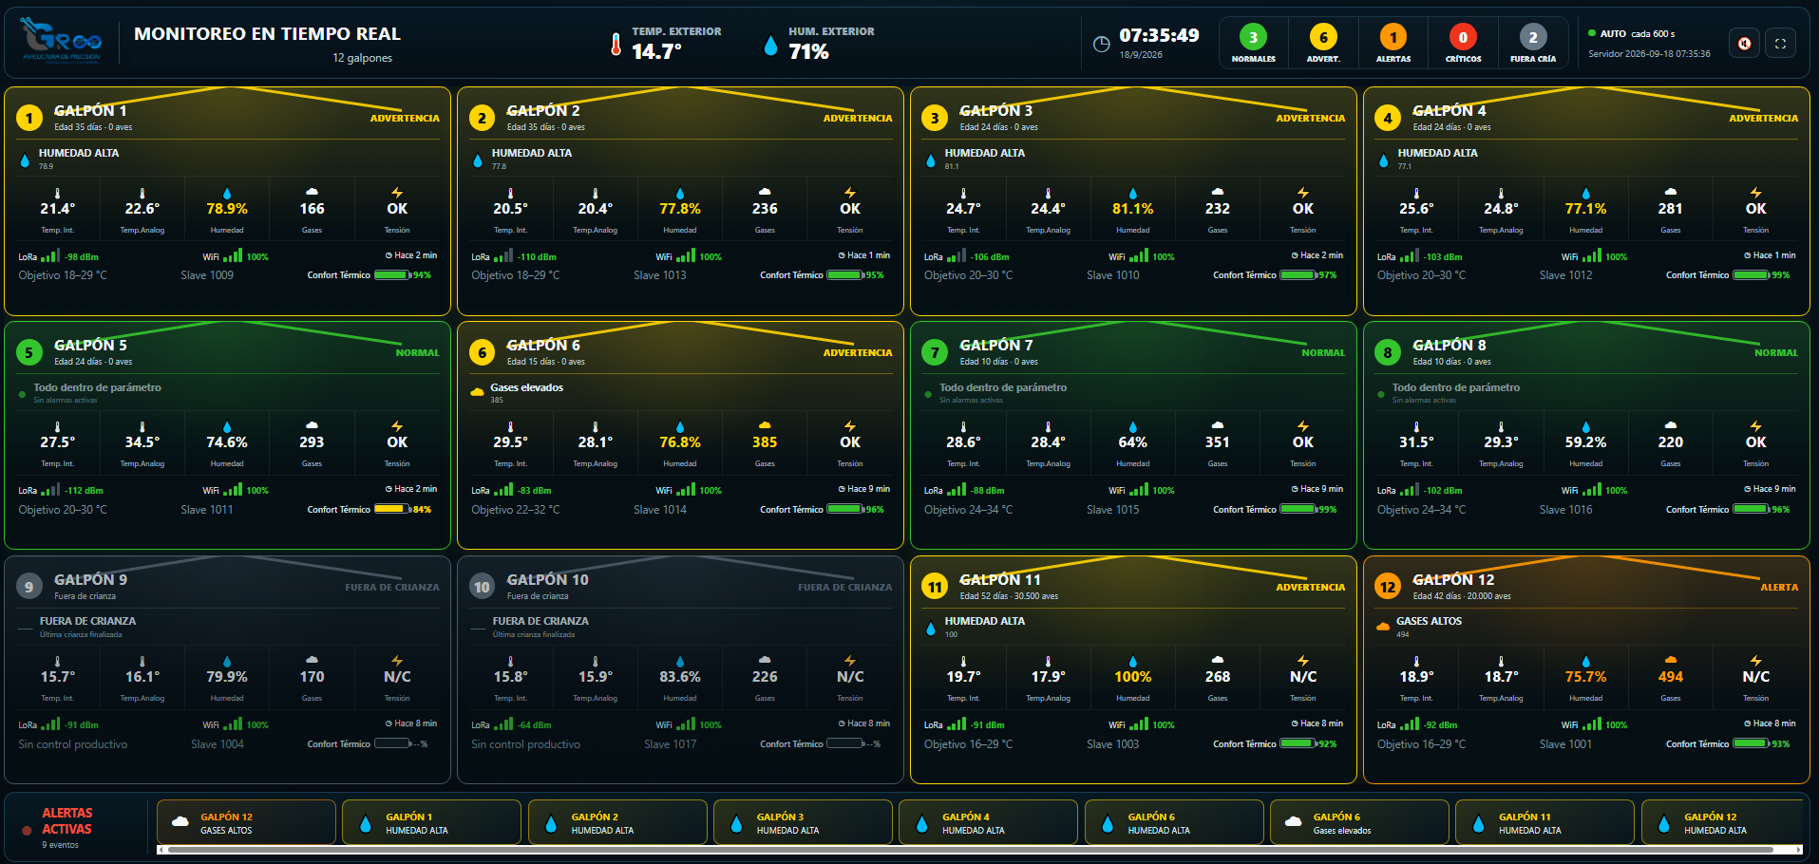
Task: Select the Galpón 1 number badge
Action: pos(29,118)
